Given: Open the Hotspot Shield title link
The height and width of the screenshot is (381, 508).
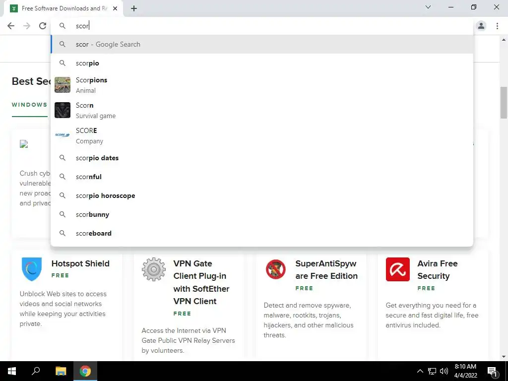Looking at the screenshot, I should 80,263.
